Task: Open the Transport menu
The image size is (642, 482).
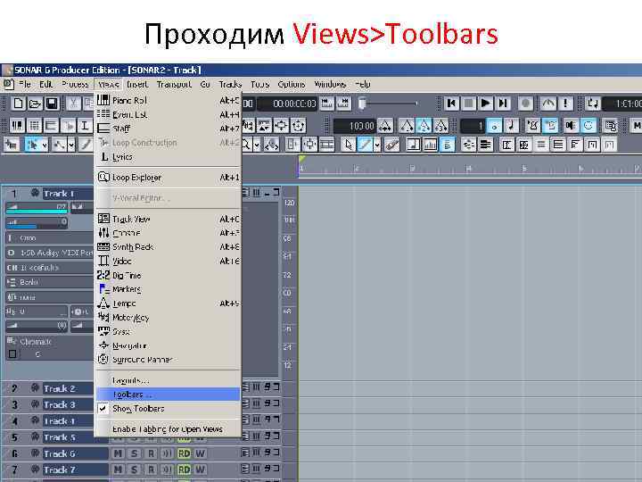Action: [174, 85]
